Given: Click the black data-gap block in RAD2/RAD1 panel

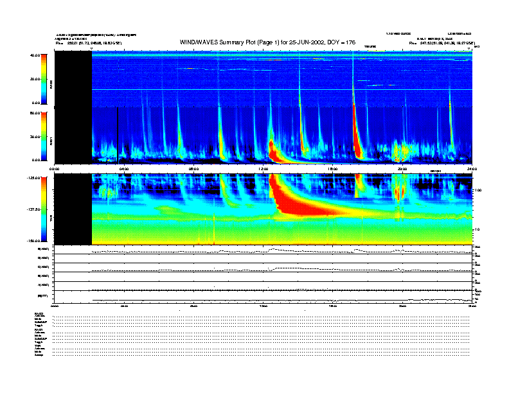Looking at the screenshot, I should 73,107.
